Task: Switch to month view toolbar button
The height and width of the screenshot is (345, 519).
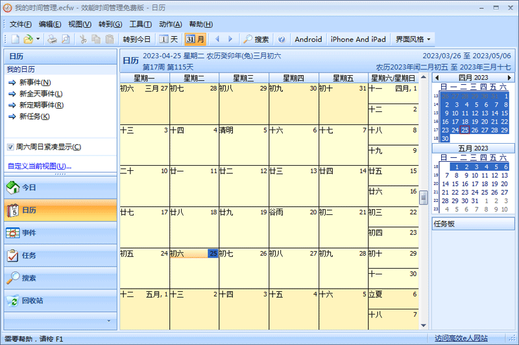Action: point(195,39)
